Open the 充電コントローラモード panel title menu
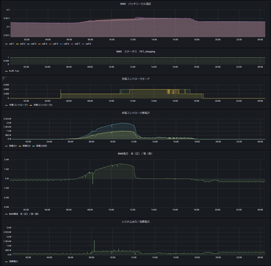Viewport: 271px width, 266px height. pyautogui.click(x=135, y=79)
